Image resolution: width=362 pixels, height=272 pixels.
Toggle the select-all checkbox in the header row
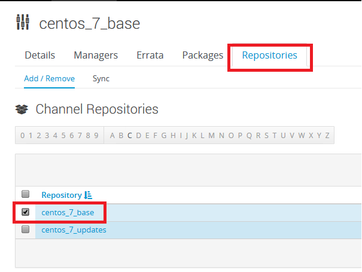click(25, 194)
